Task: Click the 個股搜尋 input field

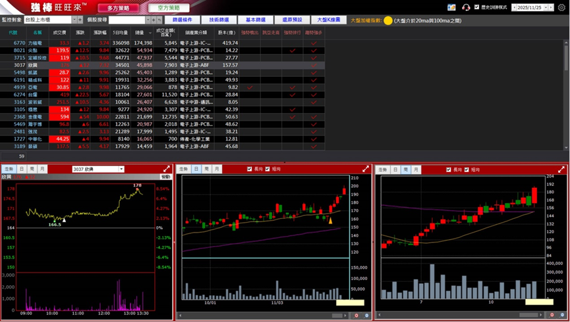Action: point(127,20)
